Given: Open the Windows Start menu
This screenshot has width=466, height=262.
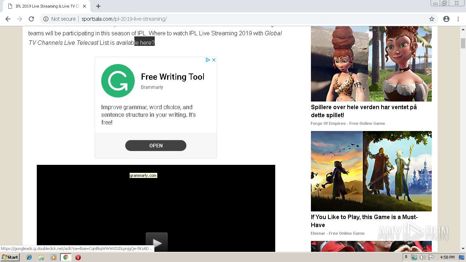Looking at the screenshot, I should tap(10, 257).
